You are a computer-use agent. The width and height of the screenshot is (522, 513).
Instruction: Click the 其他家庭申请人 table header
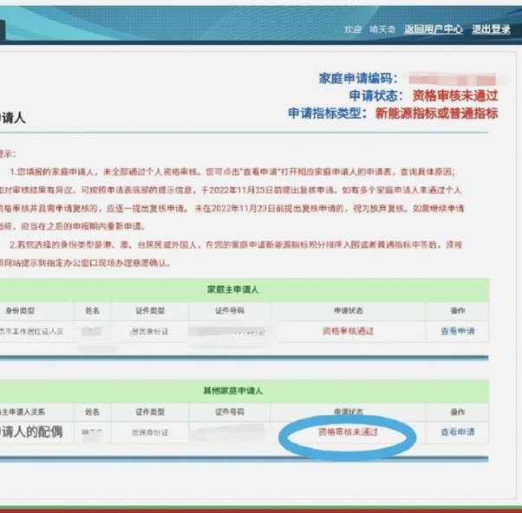pos(232,391)
